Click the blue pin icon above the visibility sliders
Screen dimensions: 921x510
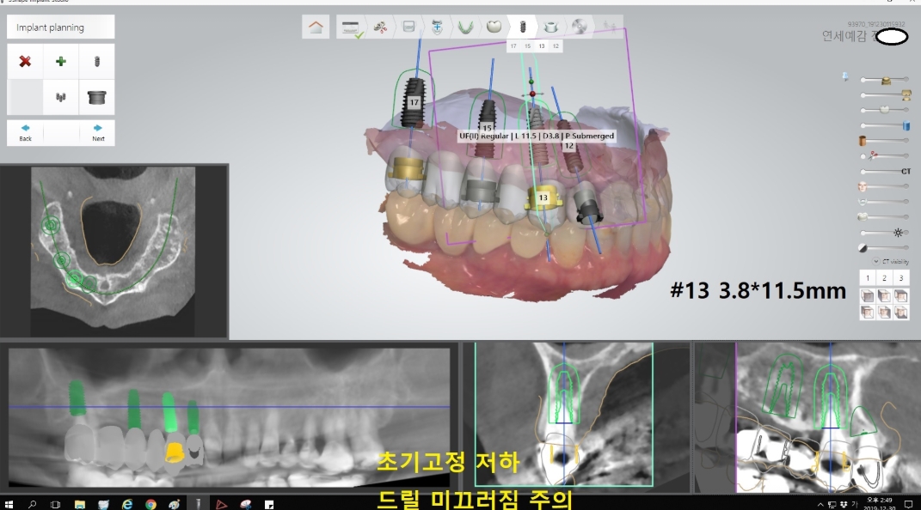point(845,76)
